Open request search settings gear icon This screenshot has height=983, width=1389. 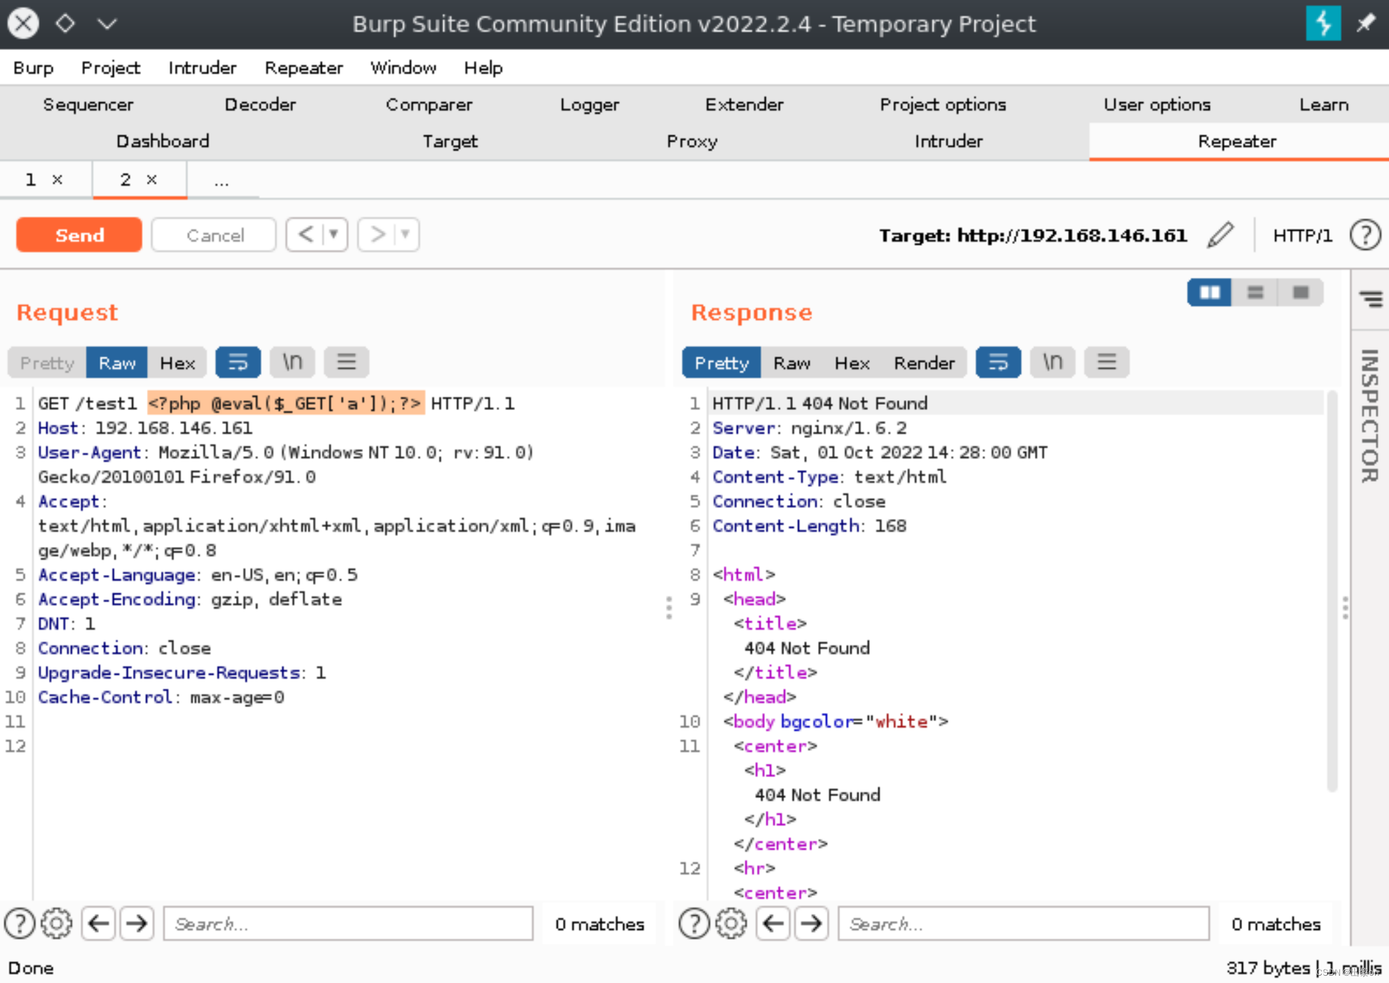click(56, 923)
